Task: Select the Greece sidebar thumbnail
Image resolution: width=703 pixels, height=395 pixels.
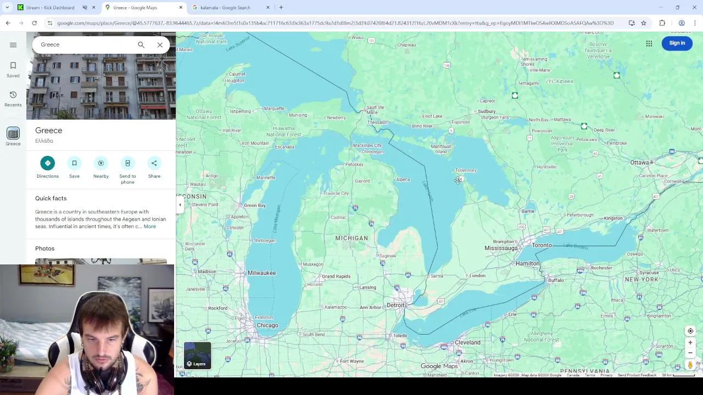Action: tap(13, 133)
